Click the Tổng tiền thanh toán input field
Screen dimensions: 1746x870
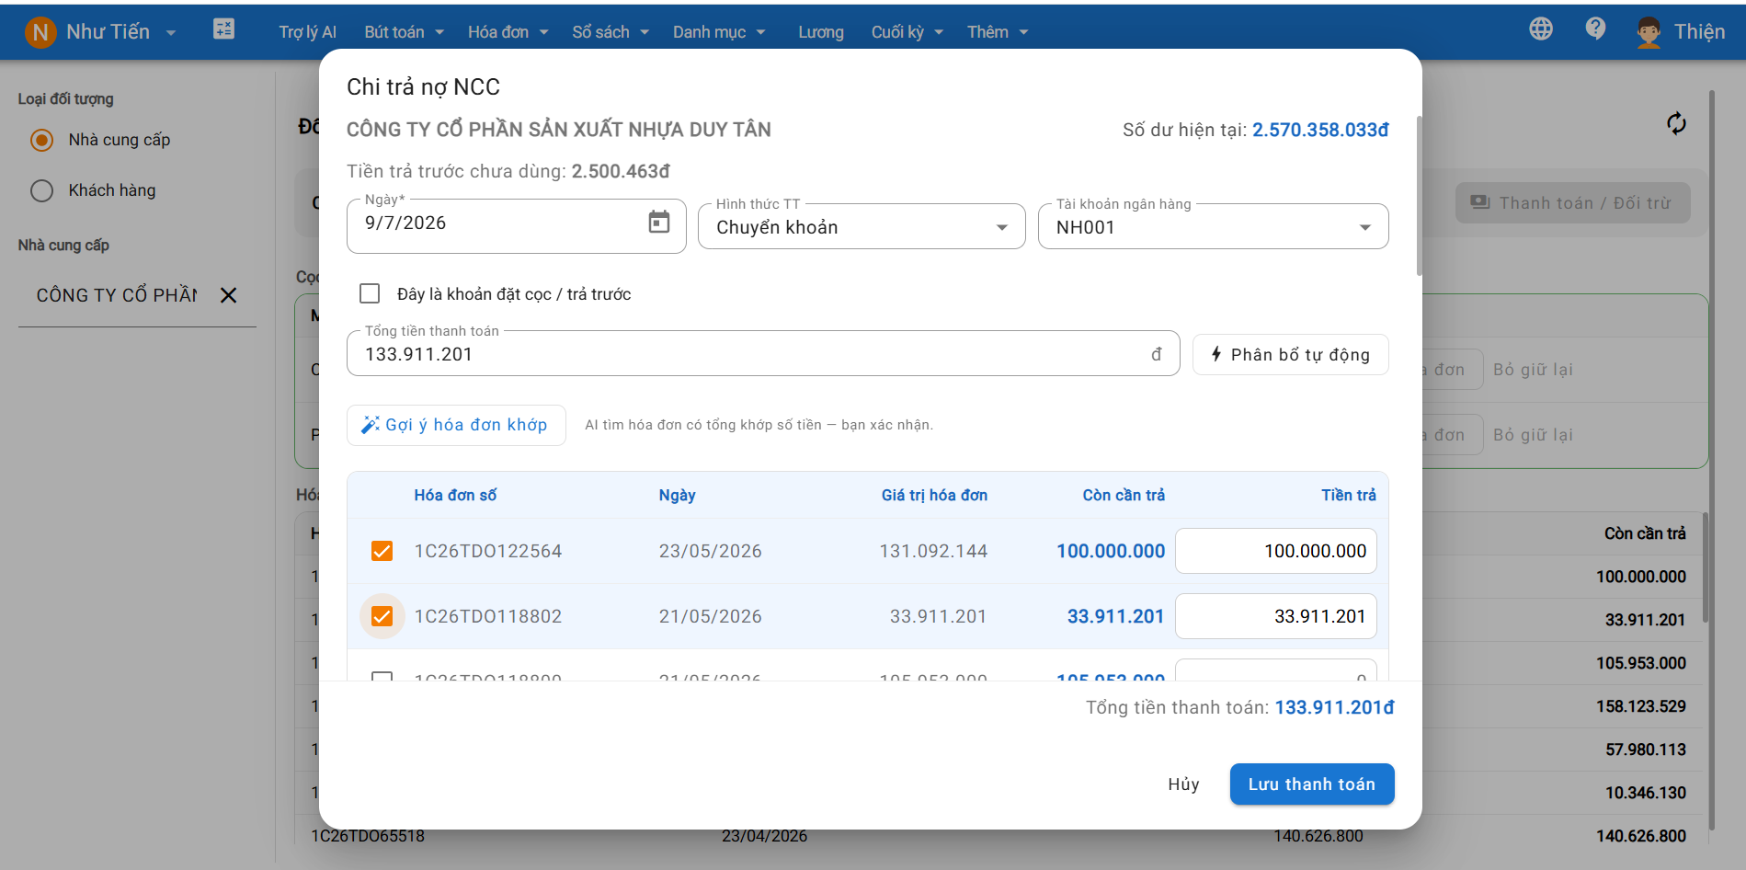click(762, 354)
